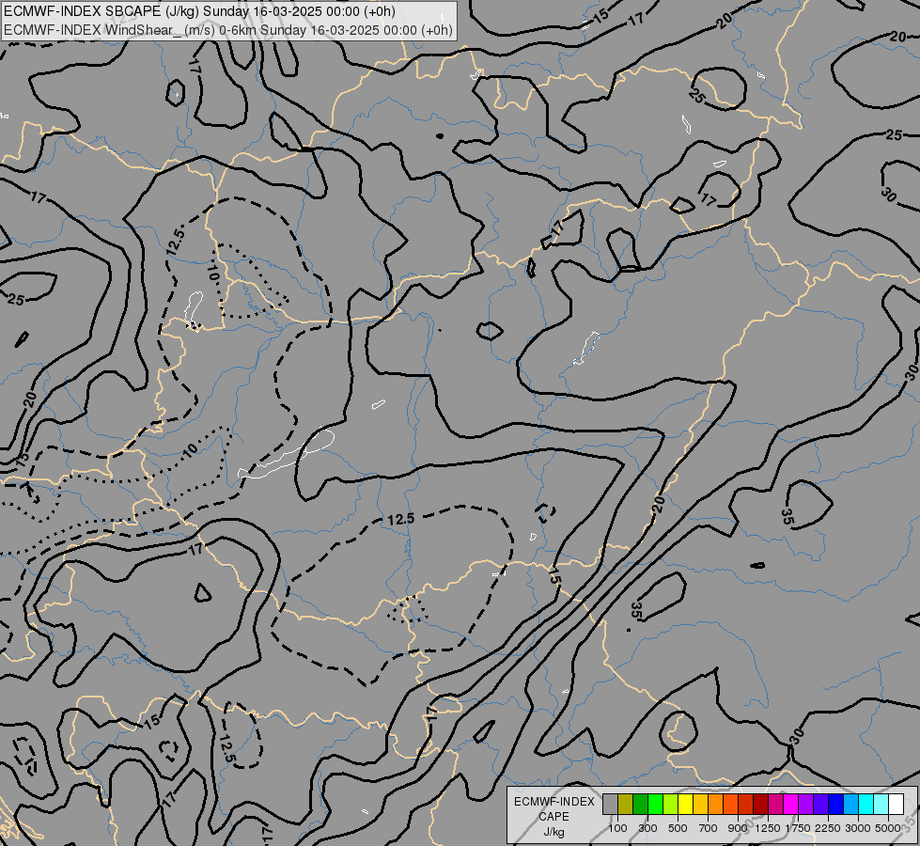
Task: Click the ECMWF-INDEX SBCAPE title line
Action: click(x=199, y=11)
